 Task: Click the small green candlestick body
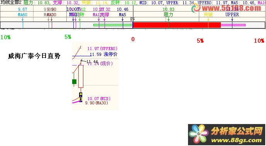click(74, 82)
